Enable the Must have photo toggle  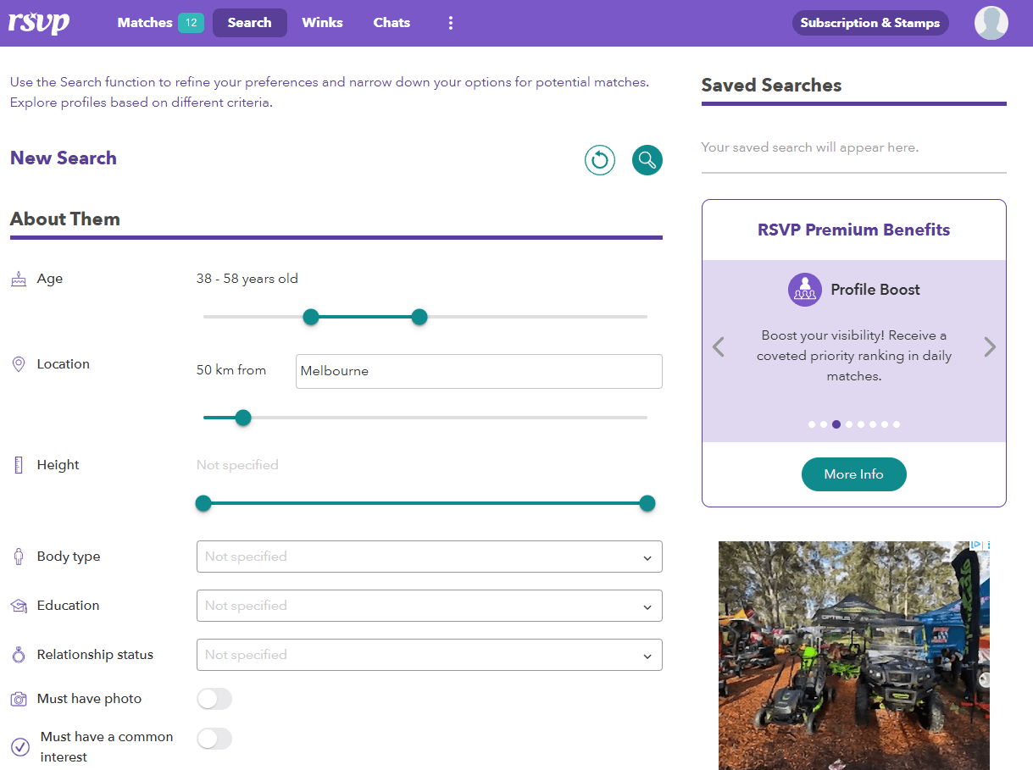click(x=214, y=698)
